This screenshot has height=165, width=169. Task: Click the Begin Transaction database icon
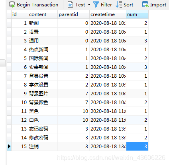12,4
